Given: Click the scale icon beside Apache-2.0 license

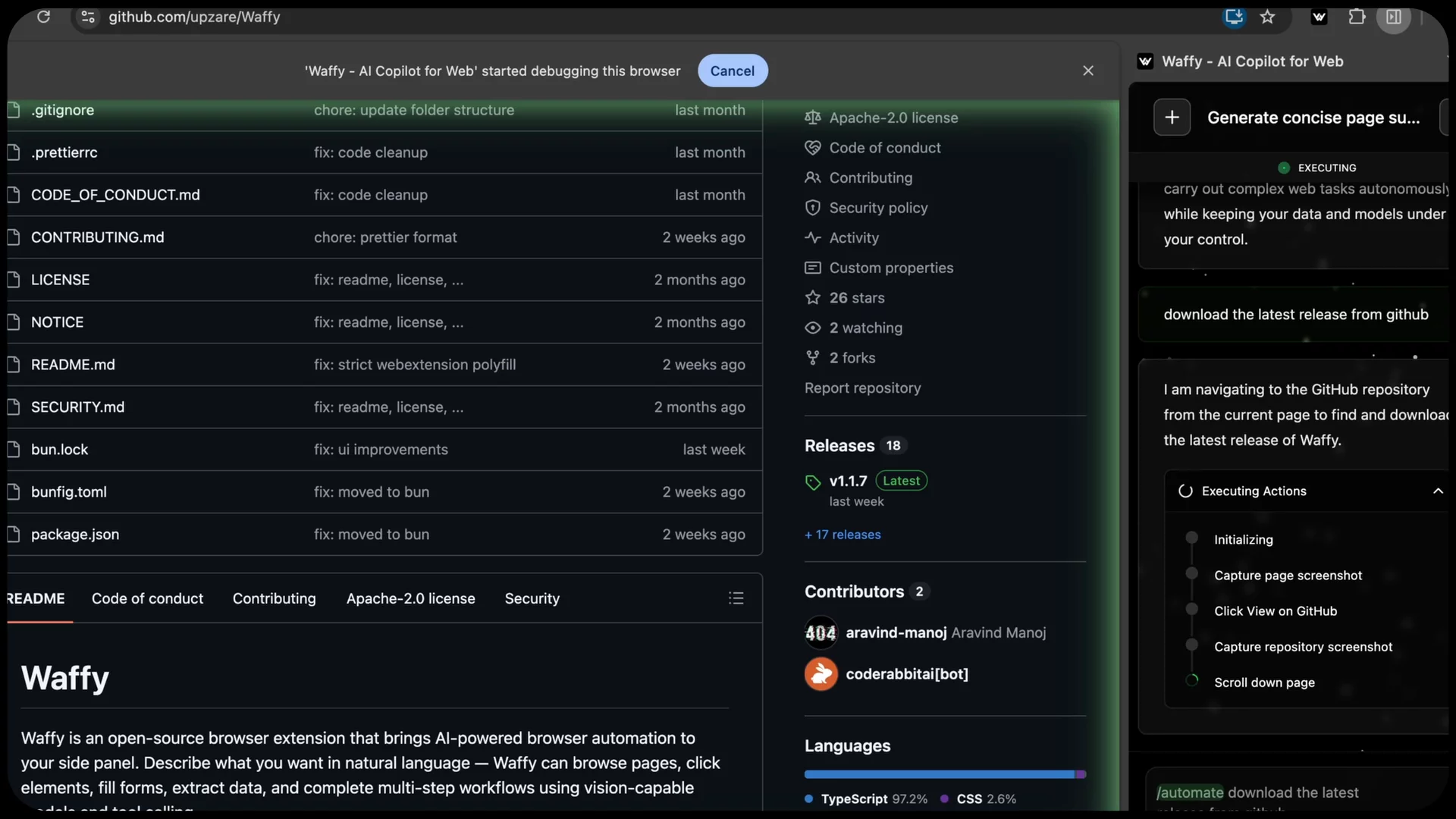Looking at the screenshot, I should pyautogui.click(x=813, y=118).
